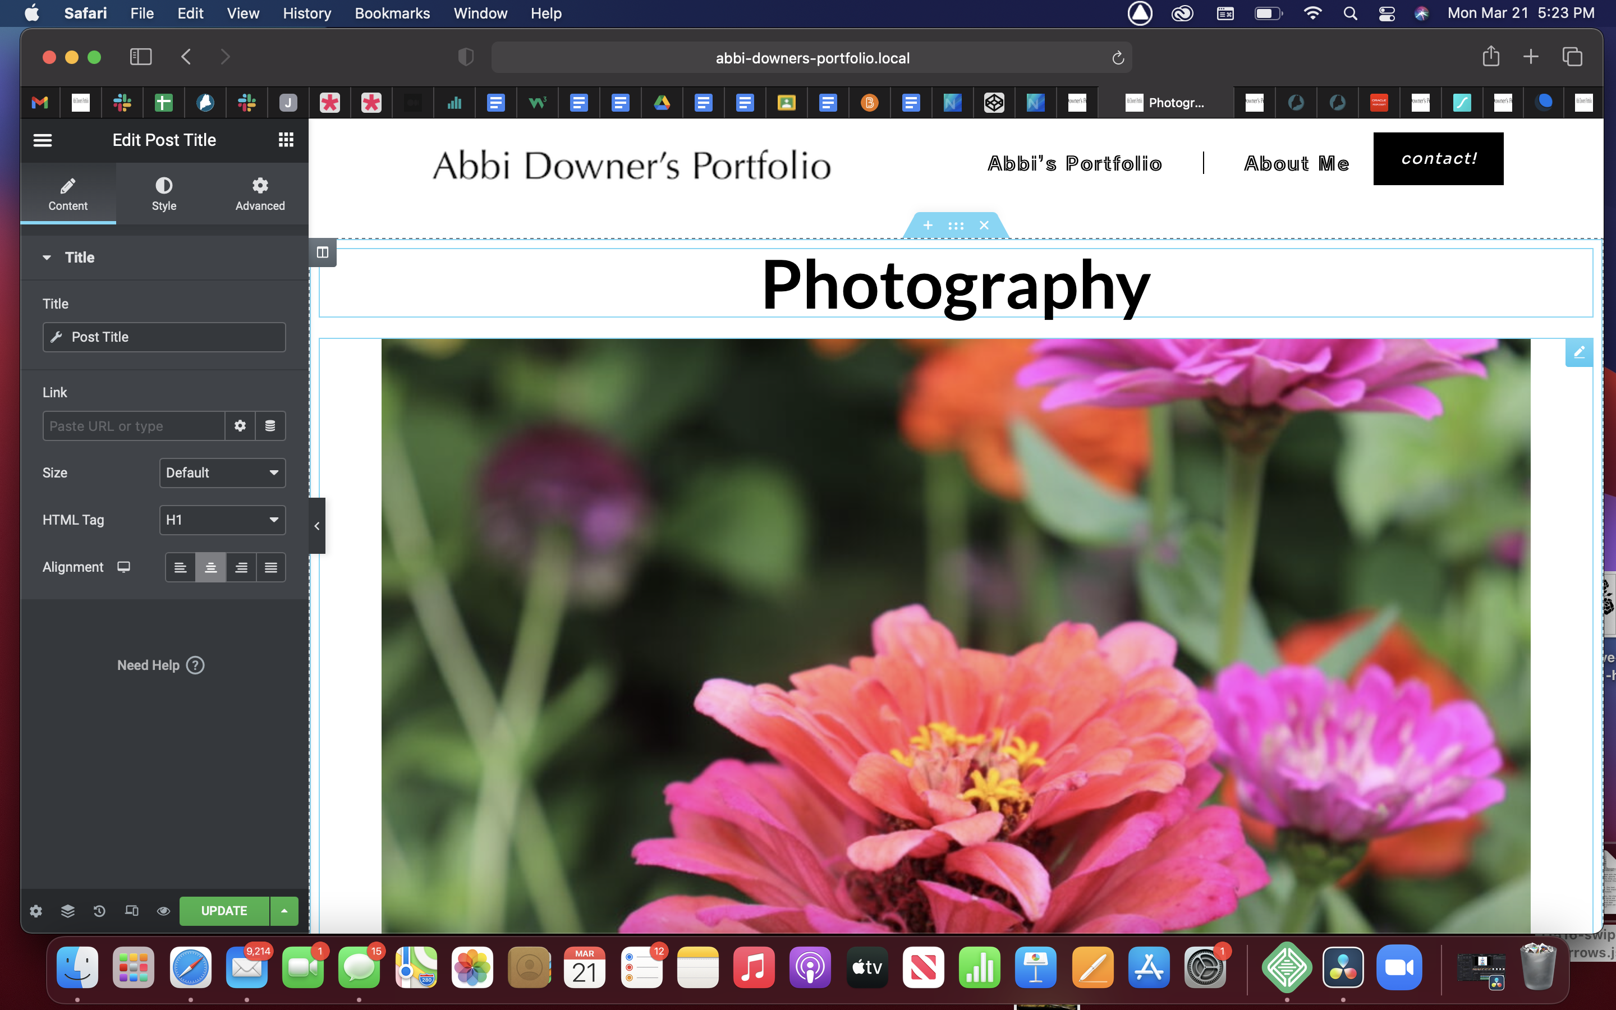Click the green UPDATE button
The height and width of the screenshot is (1010, 1616).
point(224,911)
